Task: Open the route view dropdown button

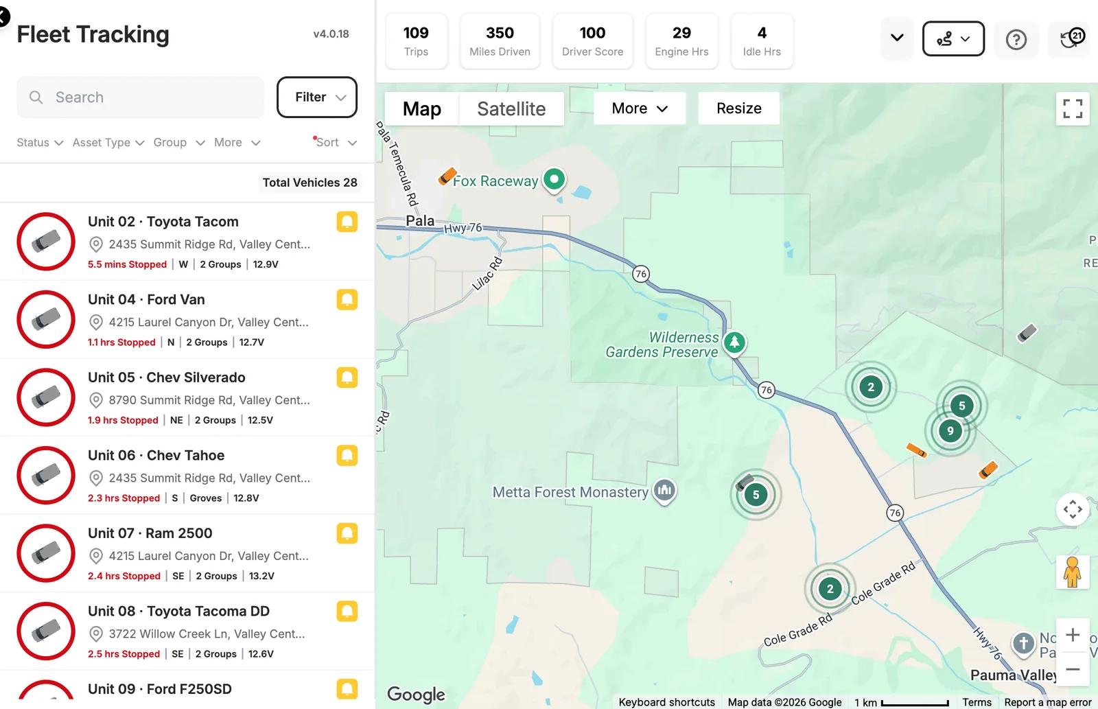Action: [x=953, y=38]
